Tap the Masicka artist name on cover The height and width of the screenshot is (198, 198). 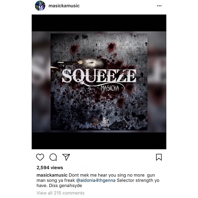coord(110,88)
